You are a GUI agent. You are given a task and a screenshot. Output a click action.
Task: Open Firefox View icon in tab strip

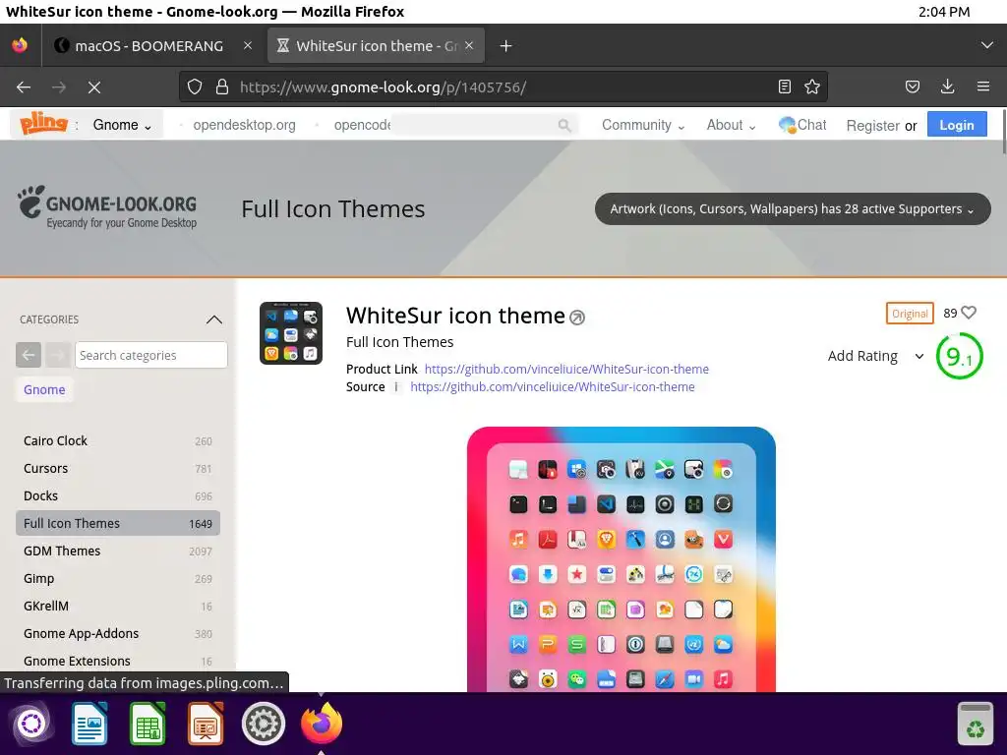(20, 45)
